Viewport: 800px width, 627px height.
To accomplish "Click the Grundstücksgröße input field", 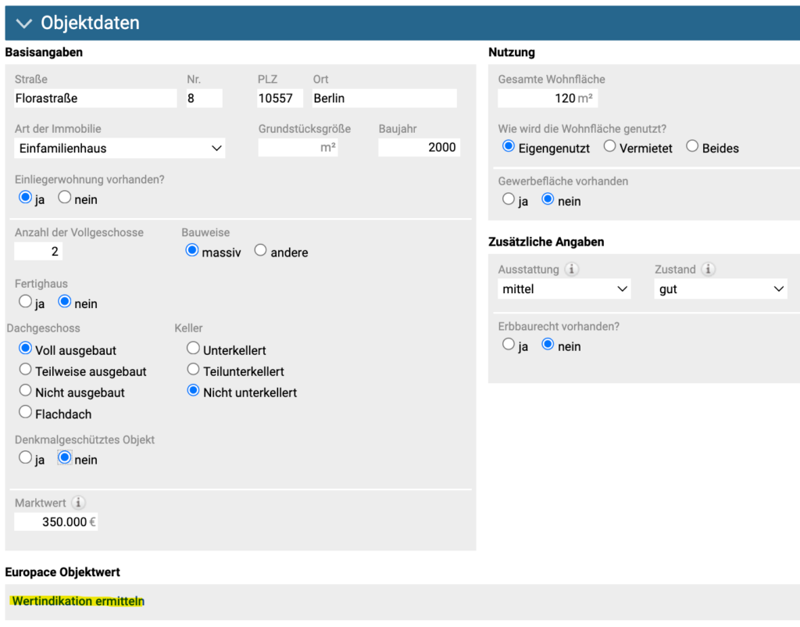I will tap(297, 148).
